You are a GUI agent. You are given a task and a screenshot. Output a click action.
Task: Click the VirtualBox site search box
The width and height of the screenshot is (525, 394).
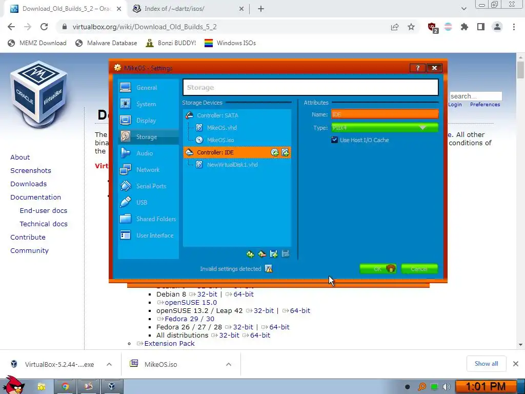(475, 96)
